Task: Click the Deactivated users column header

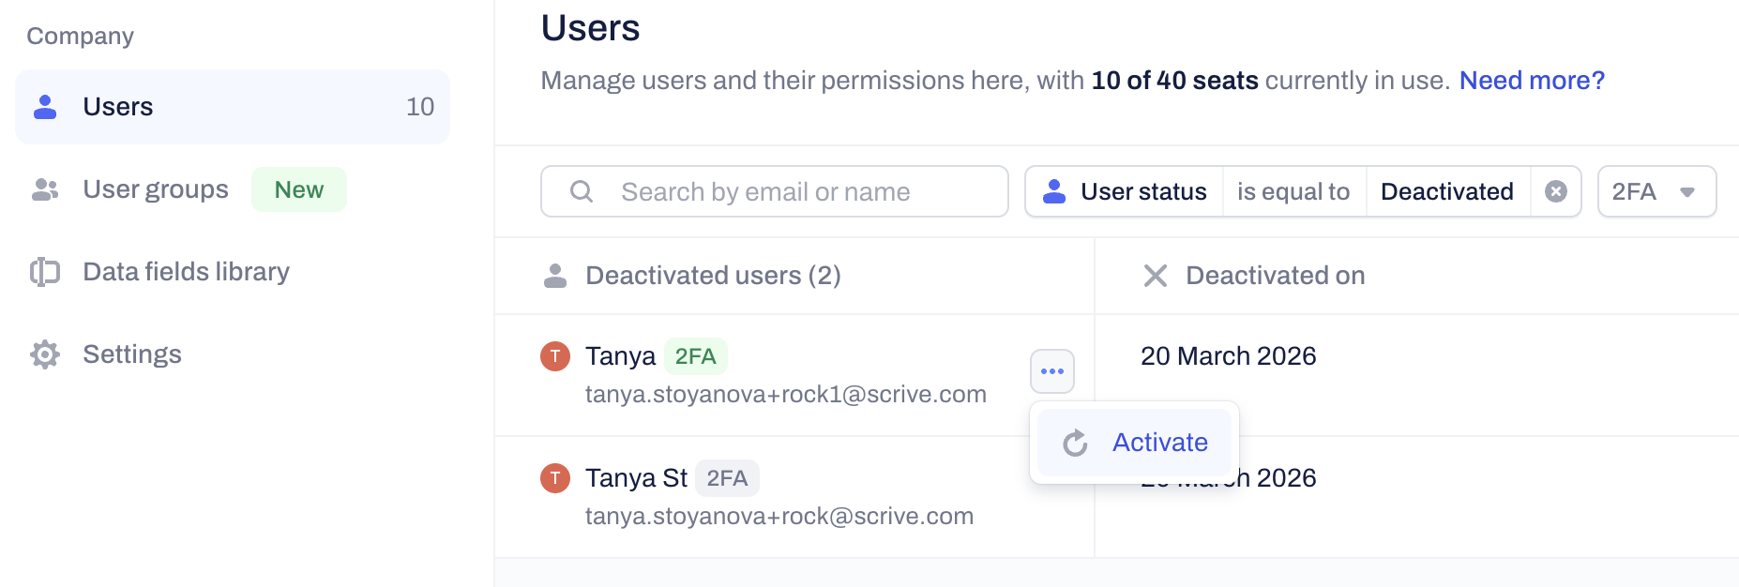Action: tap(712, 276)
